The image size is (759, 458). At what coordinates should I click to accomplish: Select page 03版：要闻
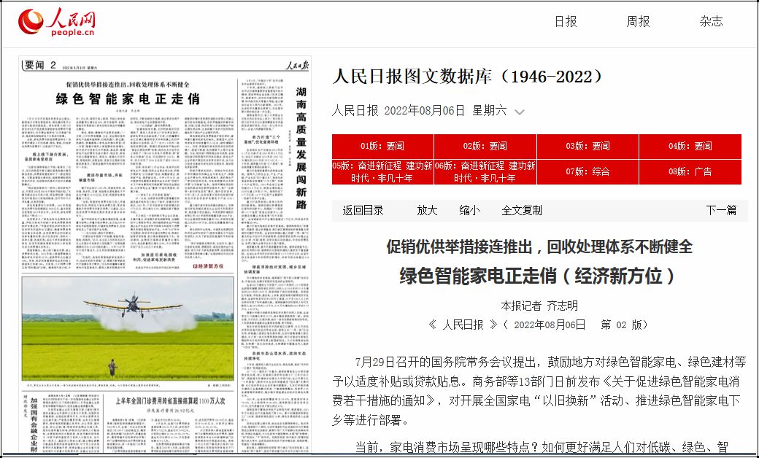click(587, 146)
